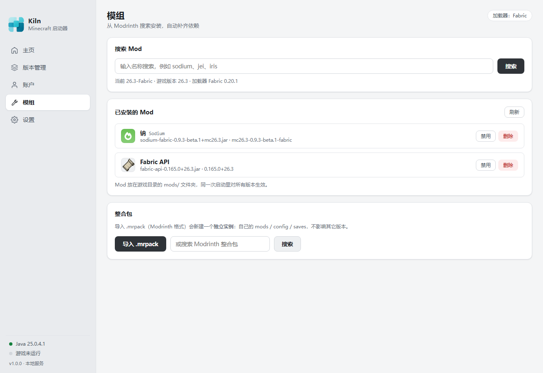
Task: Delete the Fabric API mod
Action: [508, 165]
